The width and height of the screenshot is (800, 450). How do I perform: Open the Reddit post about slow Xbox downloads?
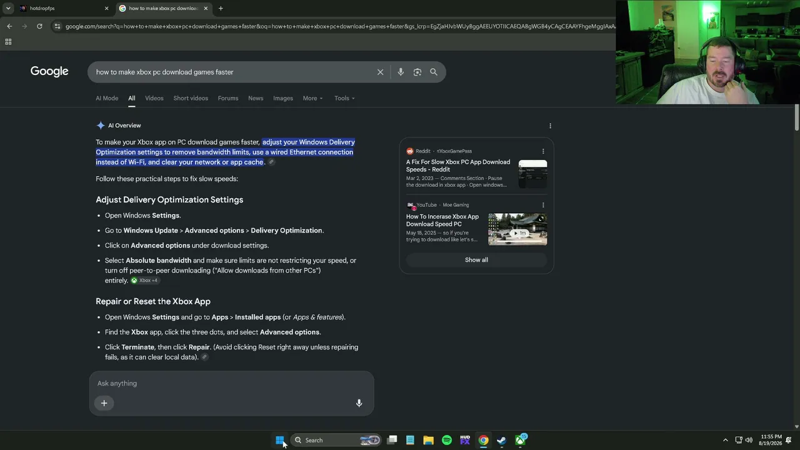coord(458,166)
